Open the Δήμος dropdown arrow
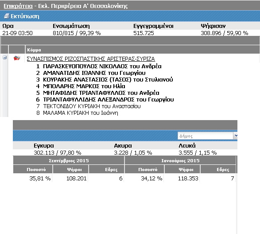The height and width of the screenshot is (234, 260). pyautogui.click(x=236, y=136)
